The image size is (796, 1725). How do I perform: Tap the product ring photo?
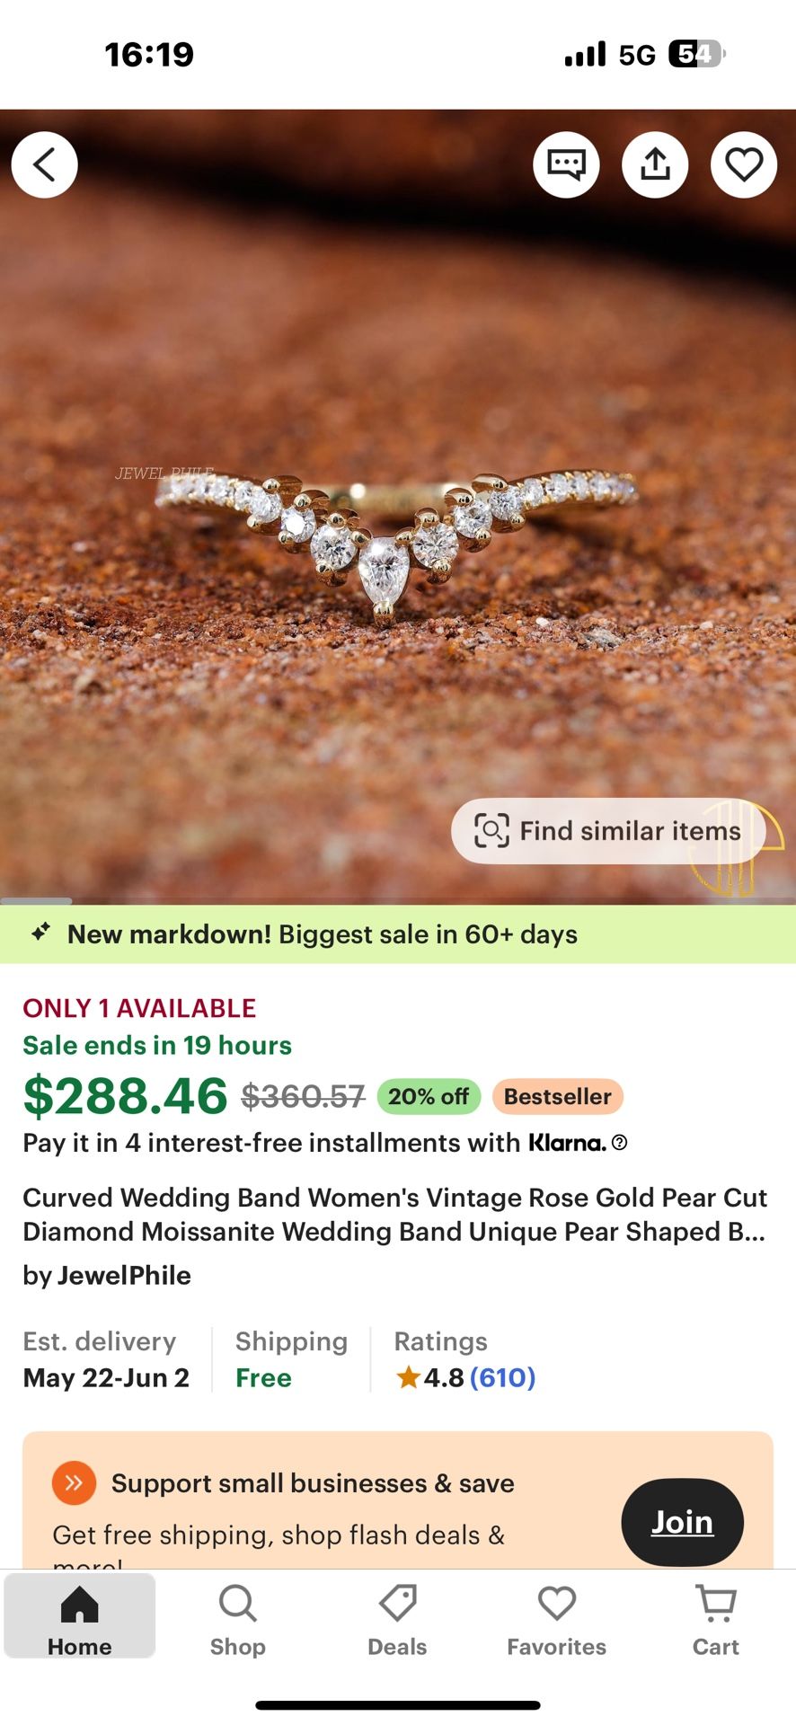click(398, 539)
